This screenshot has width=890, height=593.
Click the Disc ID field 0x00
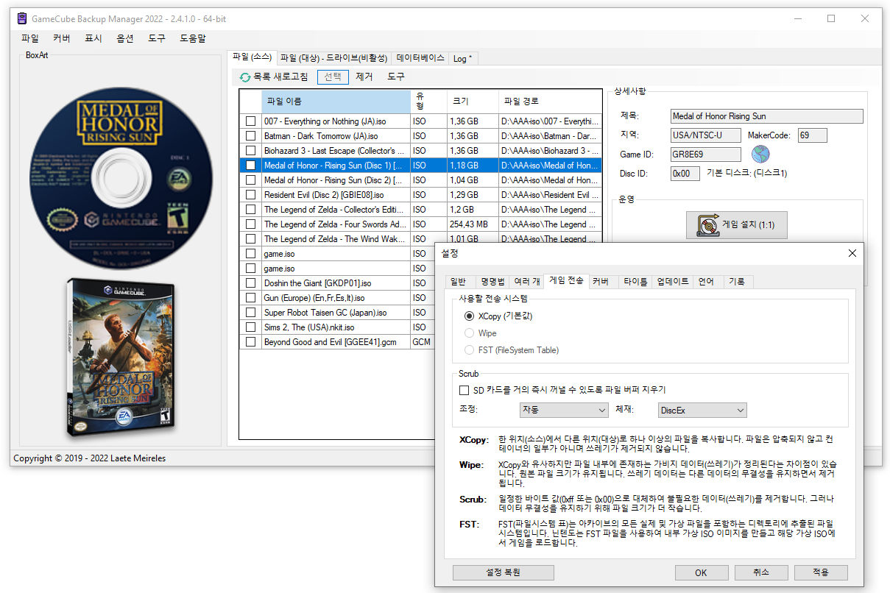click(685, 173)
